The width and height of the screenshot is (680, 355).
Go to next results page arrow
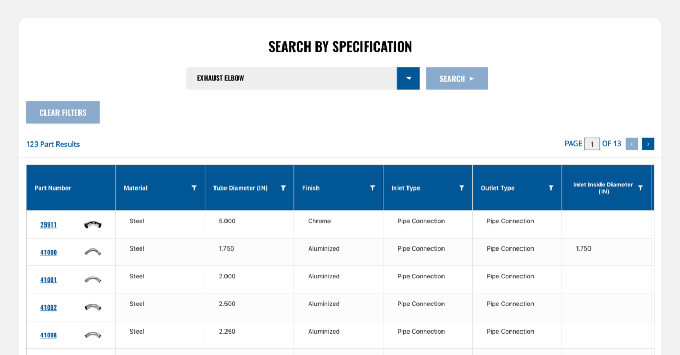pos(648,144)
